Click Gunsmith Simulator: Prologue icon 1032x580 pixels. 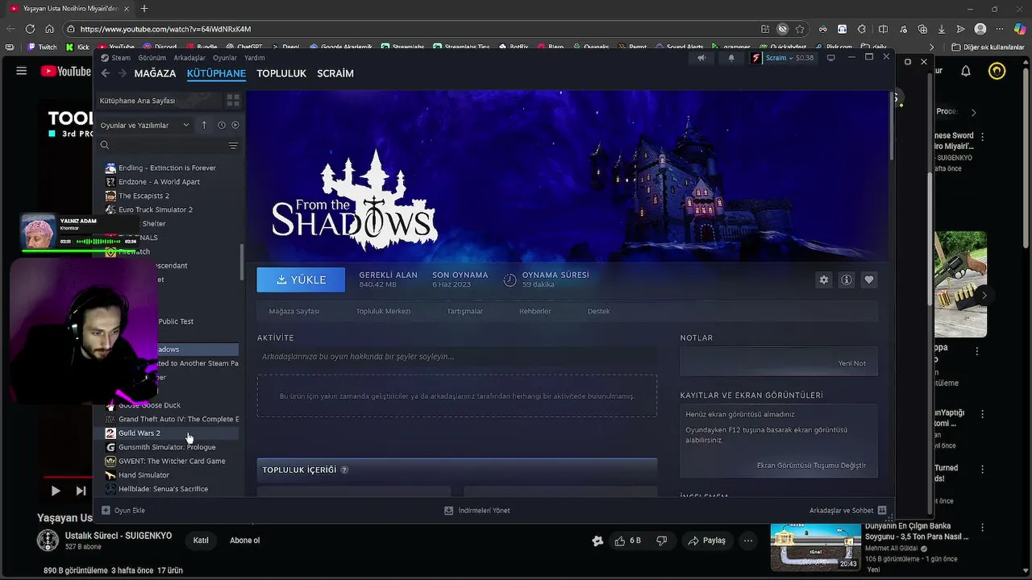pyautogui.click(x=110, y=447)
